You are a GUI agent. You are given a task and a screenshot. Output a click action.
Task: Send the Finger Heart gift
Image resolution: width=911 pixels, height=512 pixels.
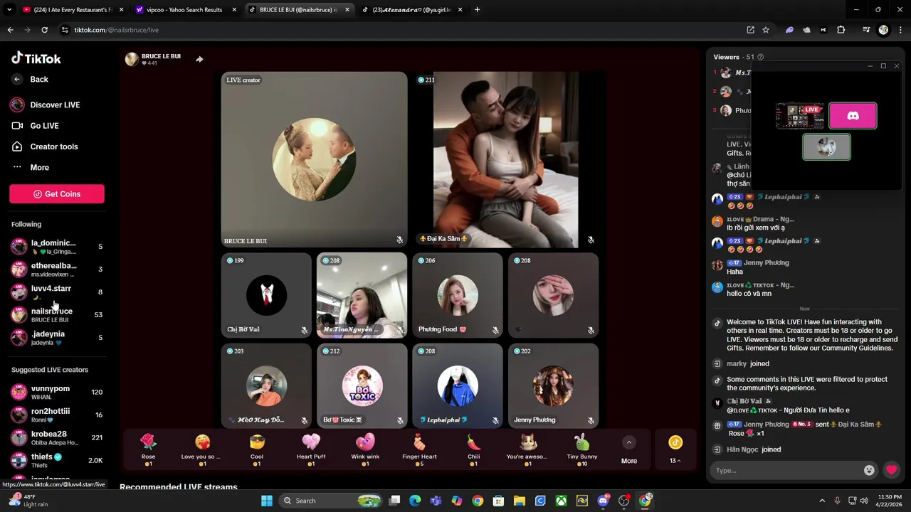coord(419,449)
